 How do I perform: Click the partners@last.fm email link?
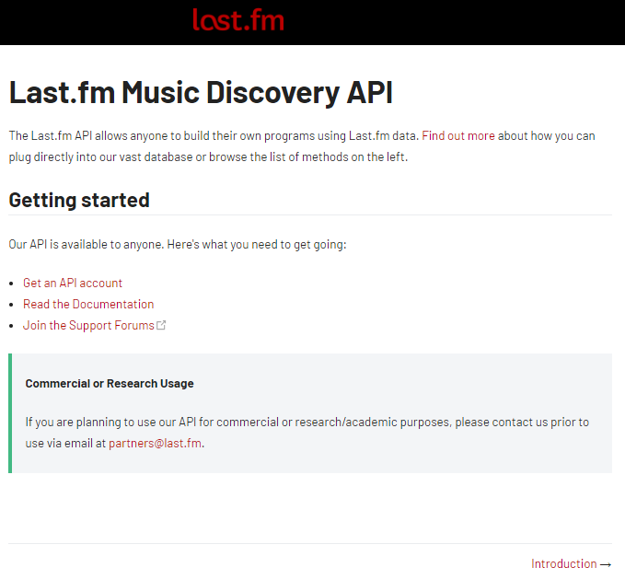coord(155,443)
